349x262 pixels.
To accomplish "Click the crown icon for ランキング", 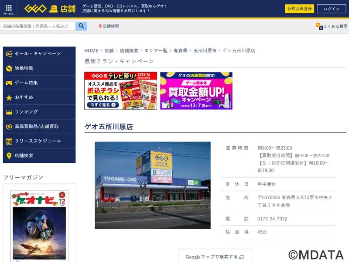I will point(9,112).
